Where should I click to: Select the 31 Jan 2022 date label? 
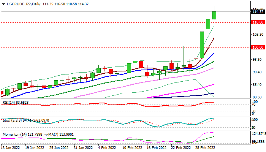pos(83,148)
